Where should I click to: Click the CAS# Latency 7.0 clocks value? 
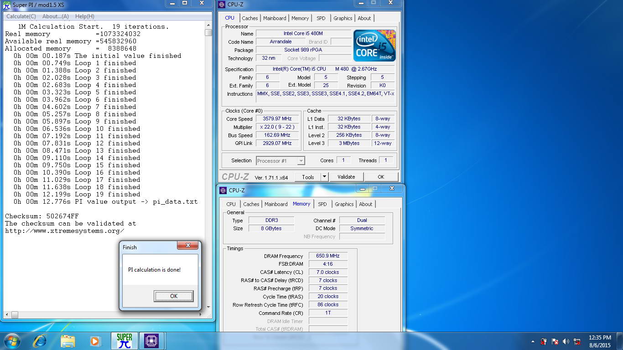pyautogui.click(x=328, y=273)
